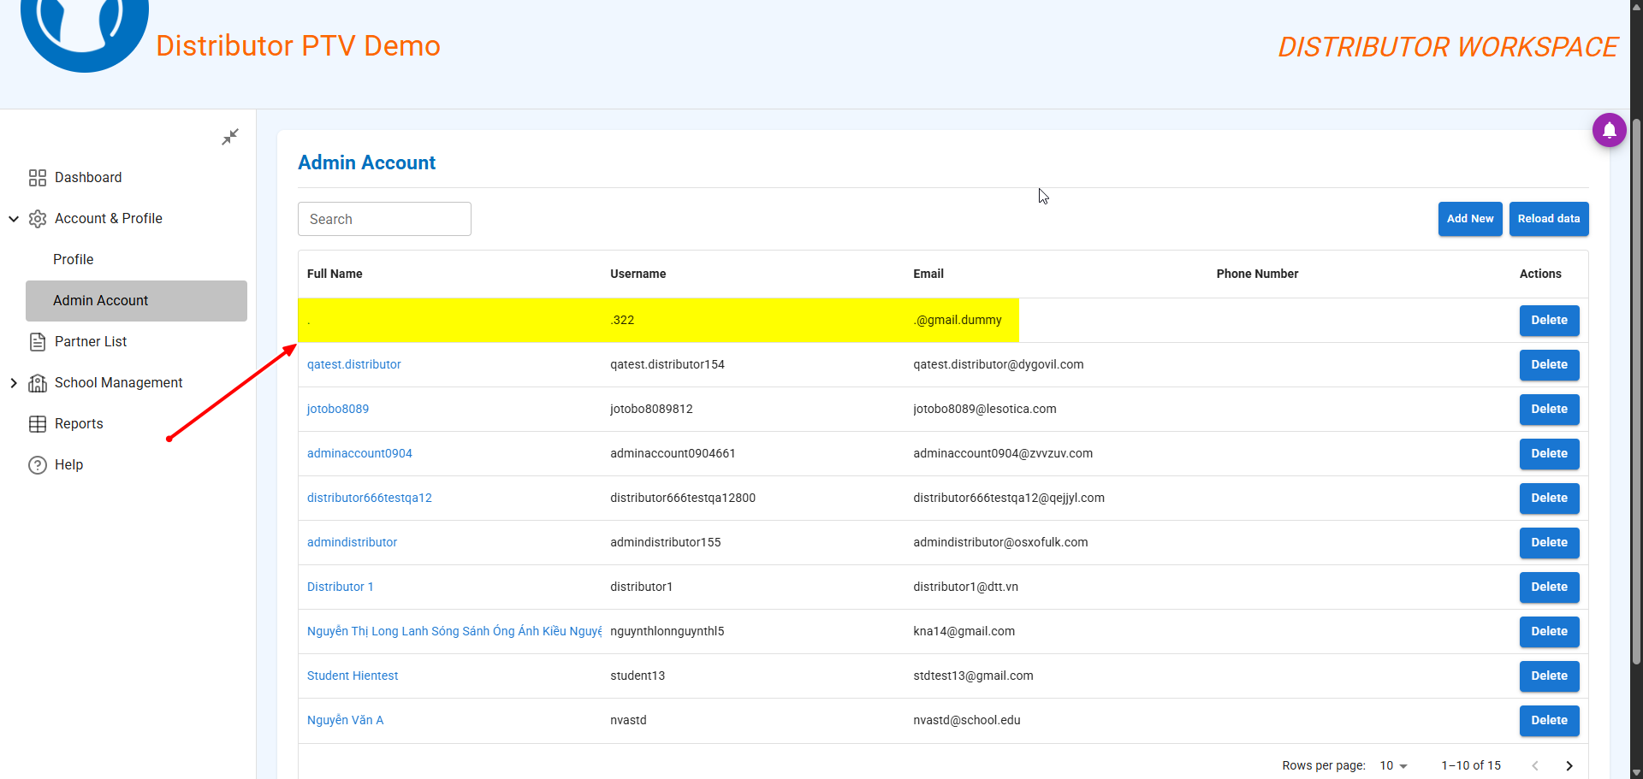Click the School Management building icon
The image size is (1643, 779).
(x=38, y=383)
